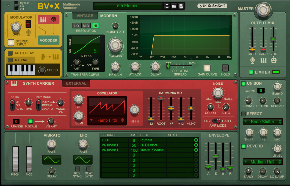Click the LFO sine waveform display

tap(83, 160)
